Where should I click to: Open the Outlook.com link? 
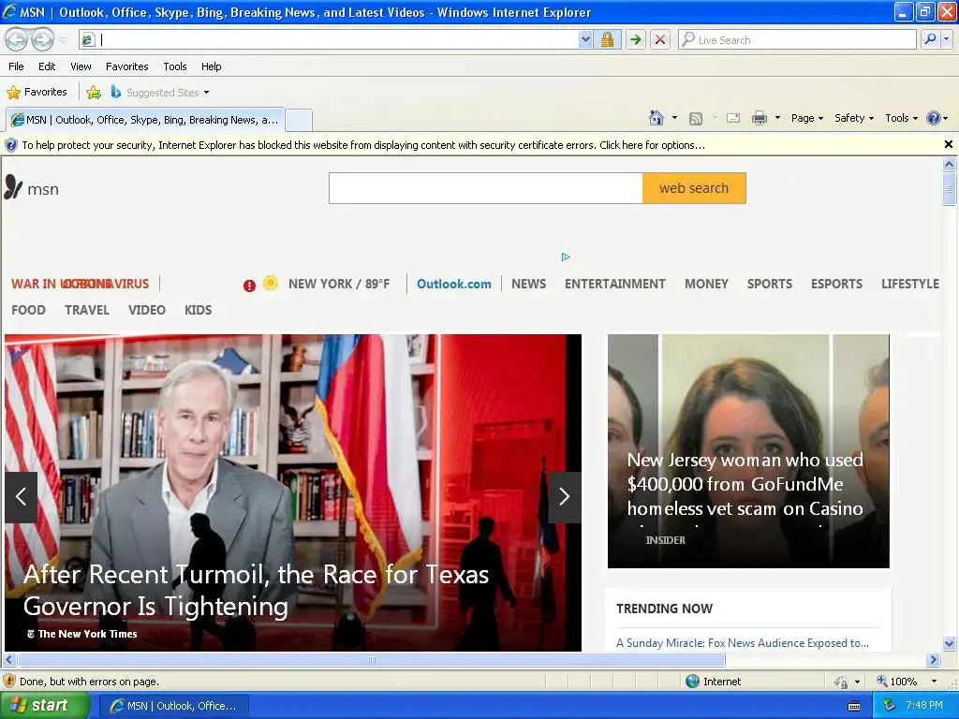(454, 284)
